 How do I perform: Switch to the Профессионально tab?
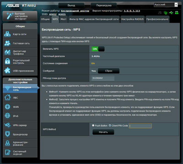click(157, 19)
